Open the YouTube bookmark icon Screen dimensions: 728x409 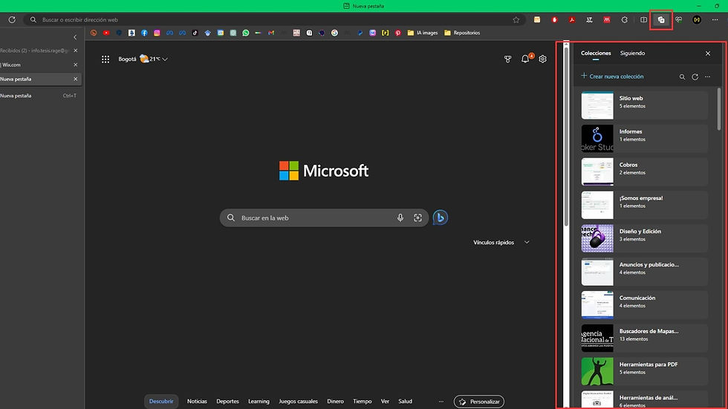(x=106, y=33)
